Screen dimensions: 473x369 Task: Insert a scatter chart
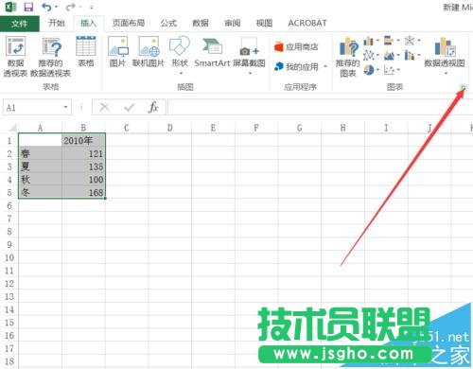[389, 70]
